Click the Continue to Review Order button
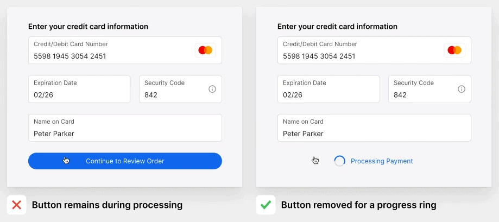 125,161
